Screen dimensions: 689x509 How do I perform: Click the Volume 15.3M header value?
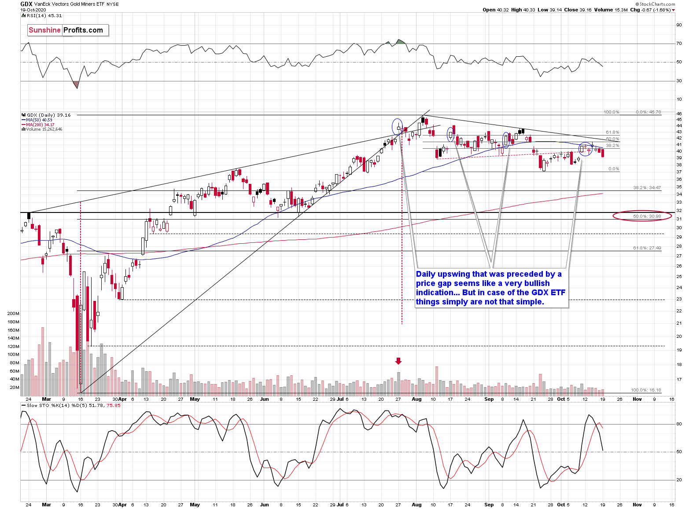[x=610, y=10]
